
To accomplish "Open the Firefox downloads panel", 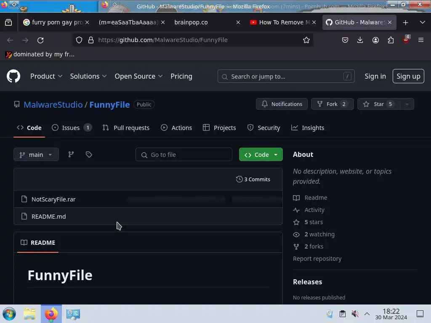I will [x=360, y=40].
